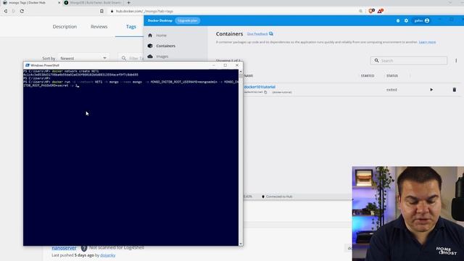
Task: Open Images in Docker Desktop sidebar
Action: click(162, 57)
